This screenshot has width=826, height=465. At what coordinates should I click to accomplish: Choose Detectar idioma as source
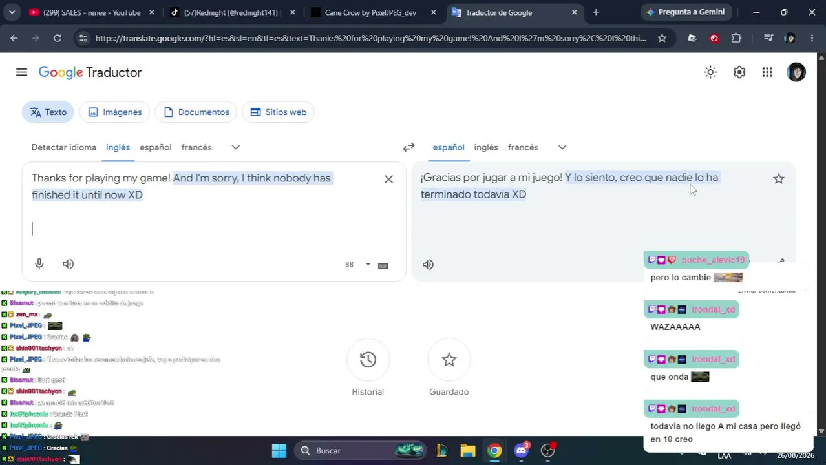point(64,147)
